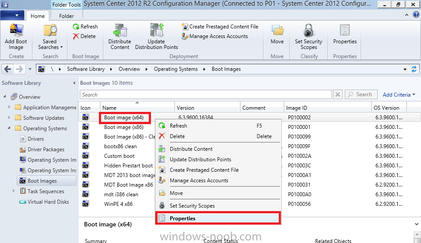Choose Create Prestaged Content File context entry

(218, 170)
